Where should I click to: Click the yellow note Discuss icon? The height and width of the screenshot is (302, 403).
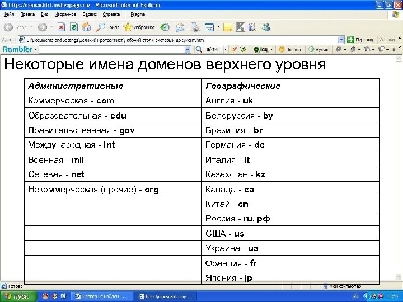(228, 27)
